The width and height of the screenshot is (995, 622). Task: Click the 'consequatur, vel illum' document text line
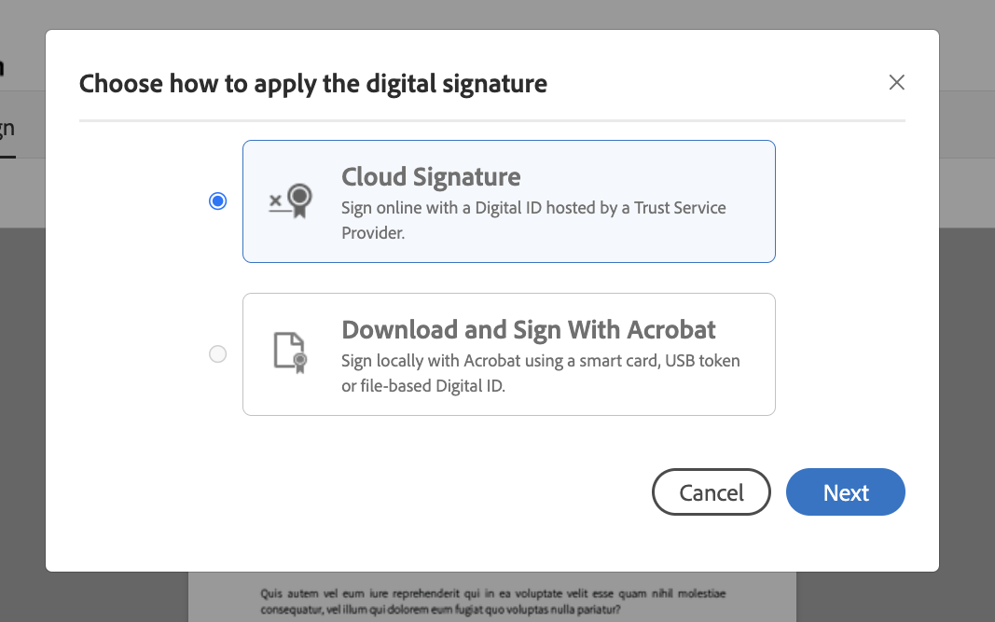pos(440,610)
